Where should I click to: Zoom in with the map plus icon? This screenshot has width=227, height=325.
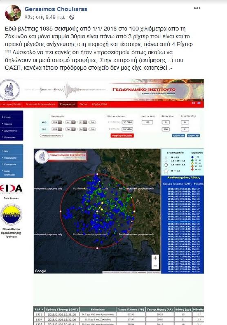(x=155, y=258)
